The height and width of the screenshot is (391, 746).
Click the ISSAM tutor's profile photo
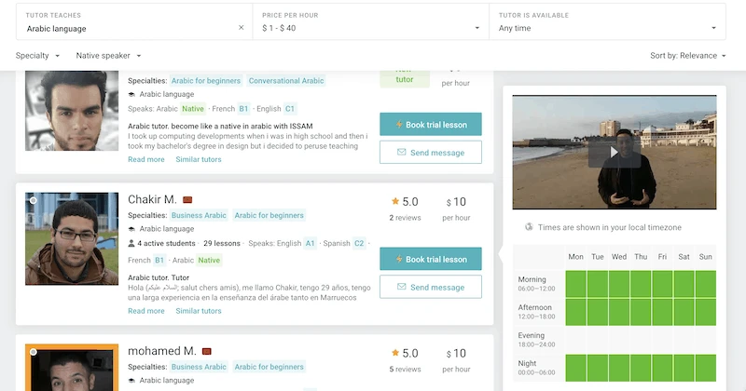pos(72,111)
